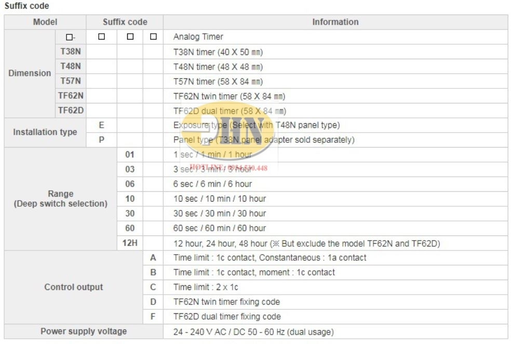The width and height of the screenshot is (512, 344).
Task: Select control output code "F"
Action: (x=153, y=316)
